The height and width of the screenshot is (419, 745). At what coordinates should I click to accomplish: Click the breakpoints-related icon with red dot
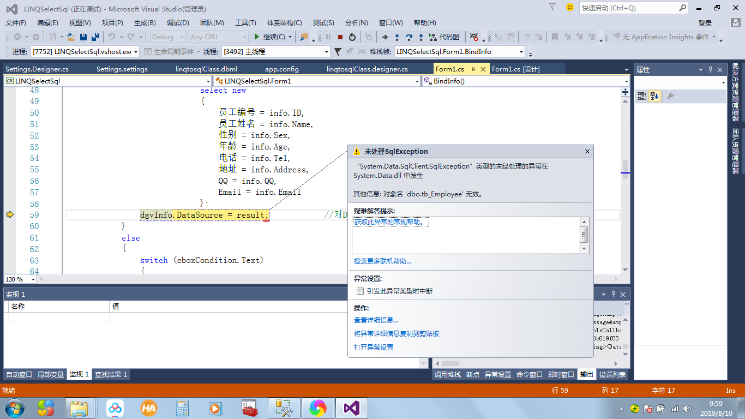[x=474, y=37]
